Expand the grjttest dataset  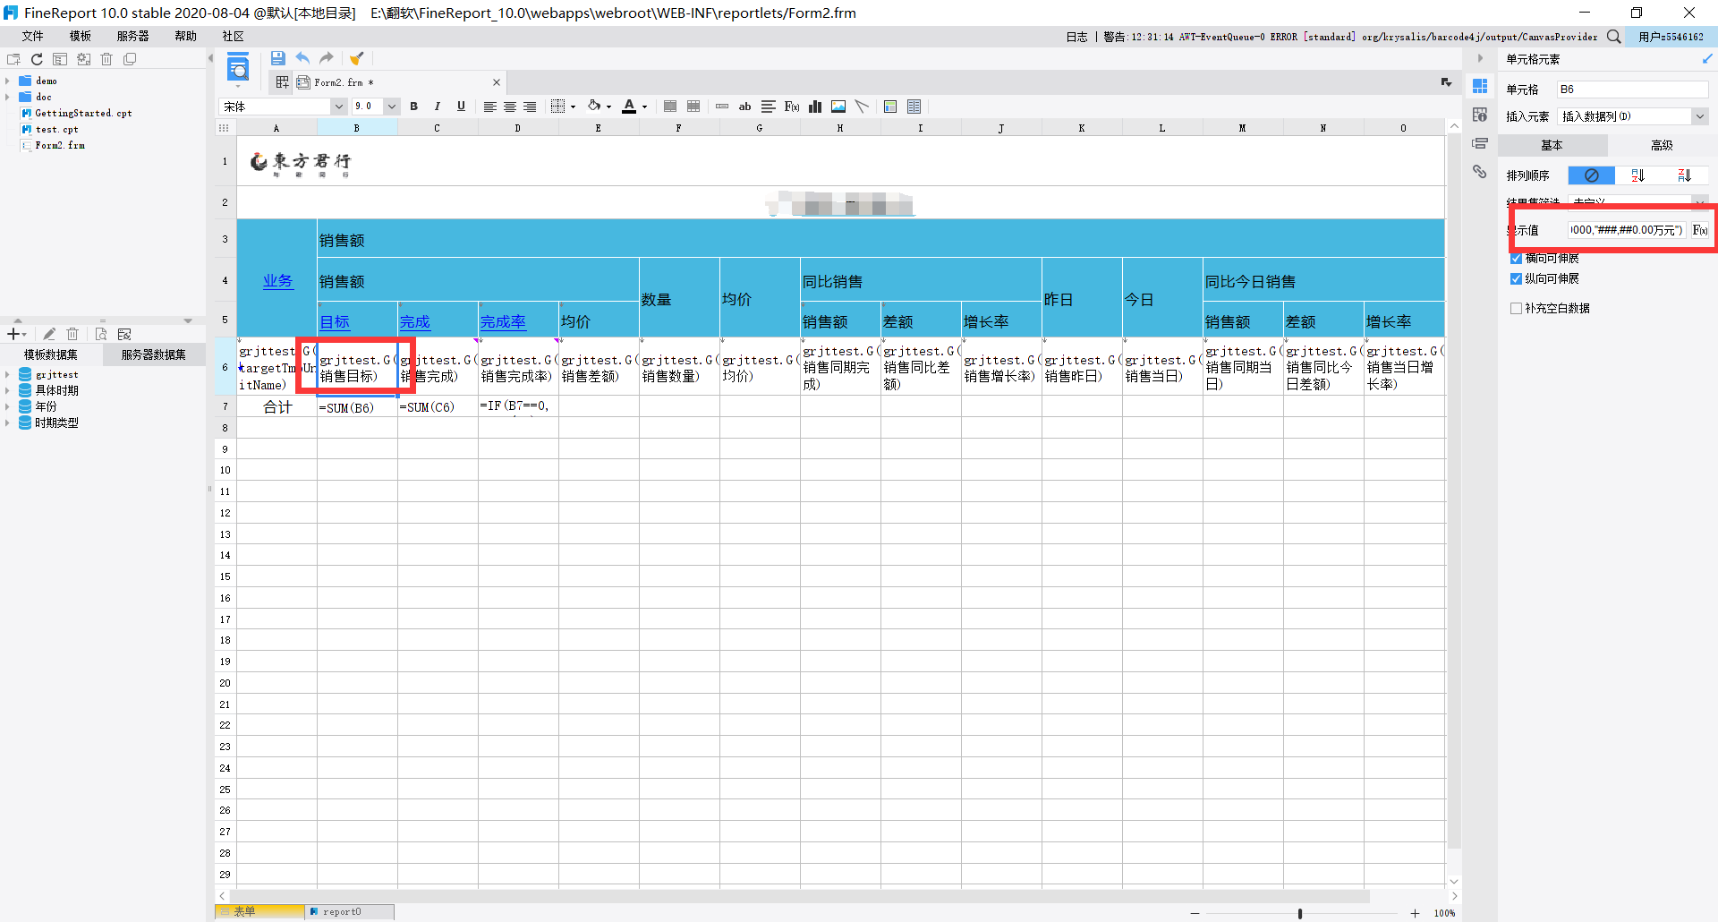pos(7,375)
